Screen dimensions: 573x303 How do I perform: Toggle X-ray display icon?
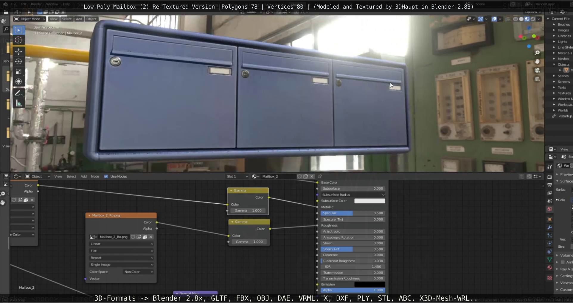[x=508, y=19]
